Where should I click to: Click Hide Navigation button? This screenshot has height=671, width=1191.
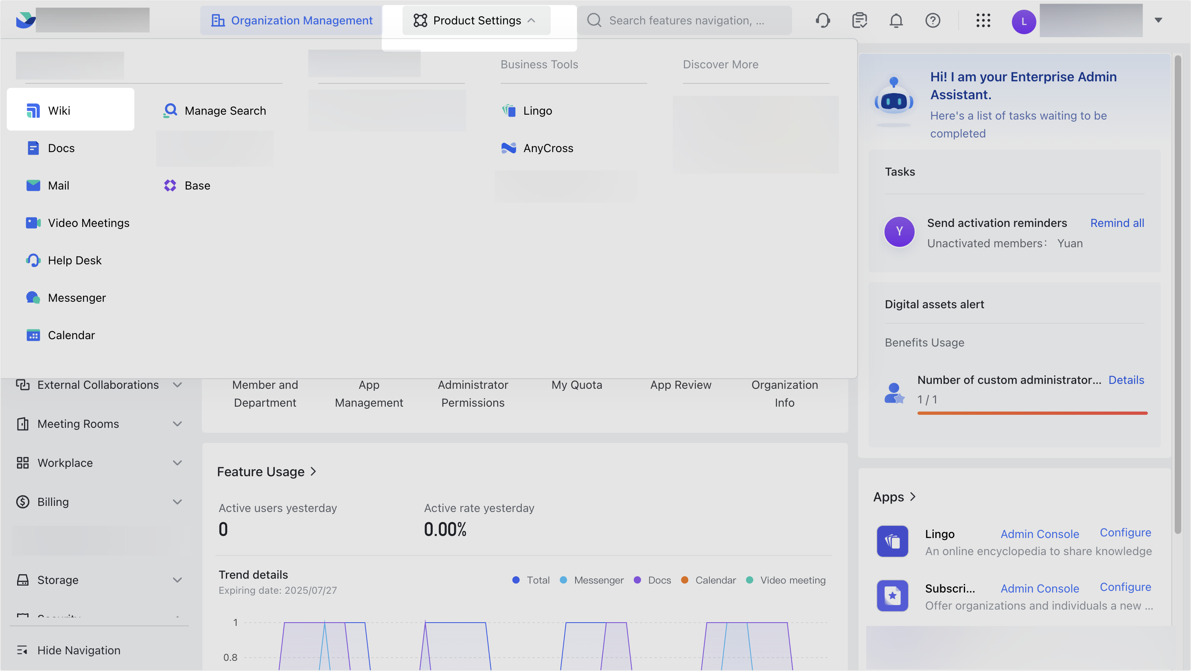click(69, 650)
